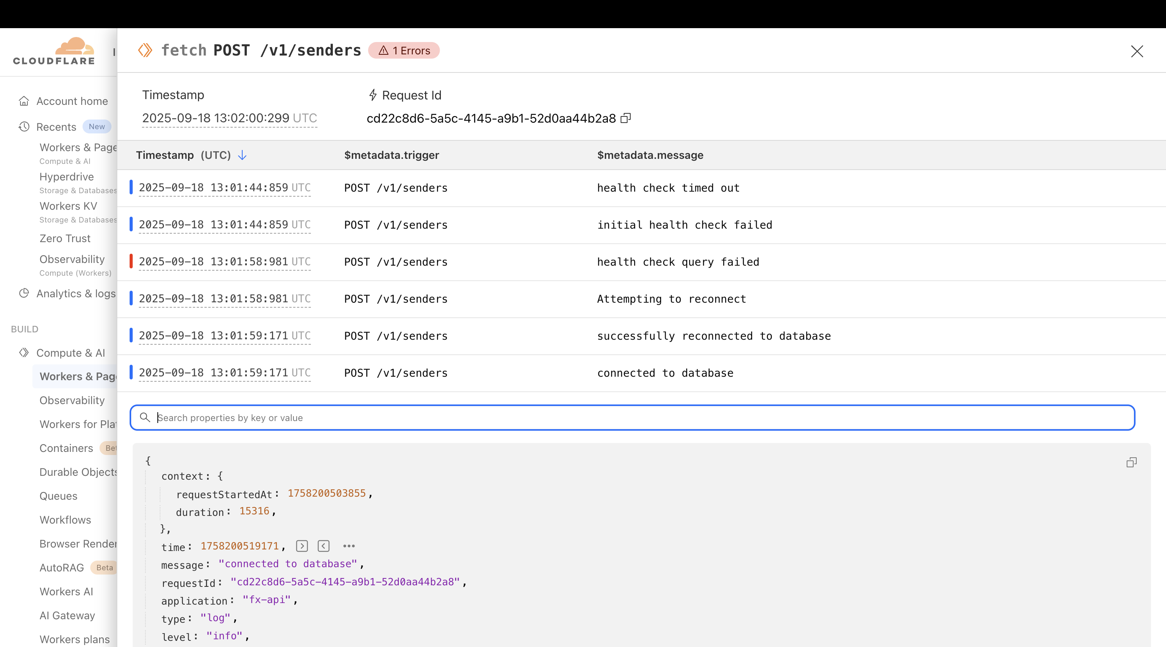Open the Recents section
This screenshot has width=1166, height=647.
[56, 127]
